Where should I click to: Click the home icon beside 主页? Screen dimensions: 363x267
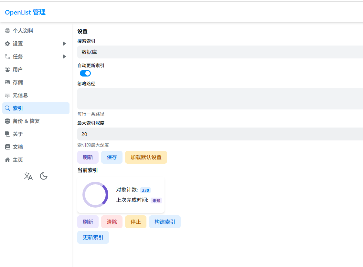click(7, 160)
